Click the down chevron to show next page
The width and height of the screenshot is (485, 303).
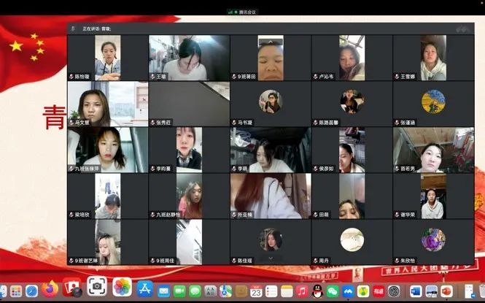(x=271, y=257)
